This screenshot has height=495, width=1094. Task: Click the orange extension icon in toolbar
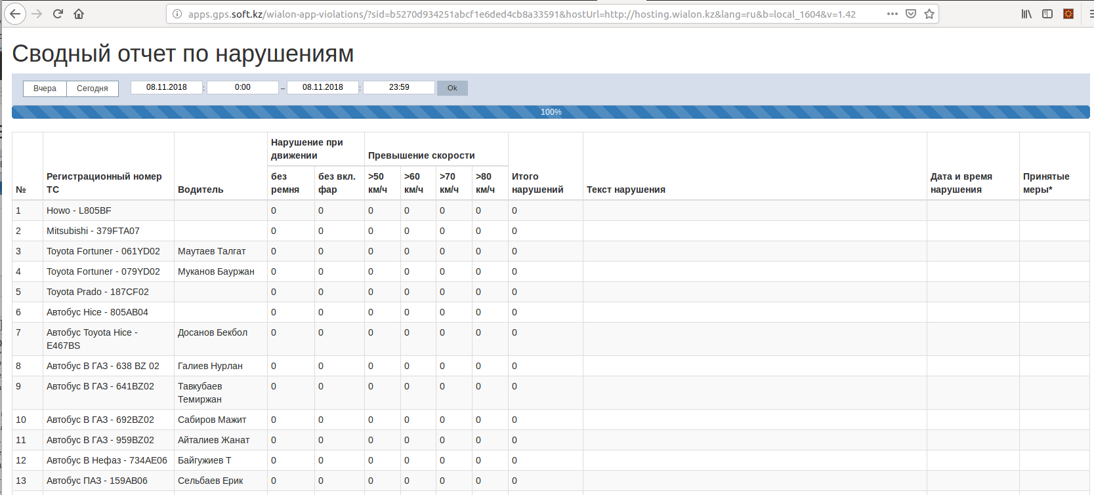[1068, 14]
